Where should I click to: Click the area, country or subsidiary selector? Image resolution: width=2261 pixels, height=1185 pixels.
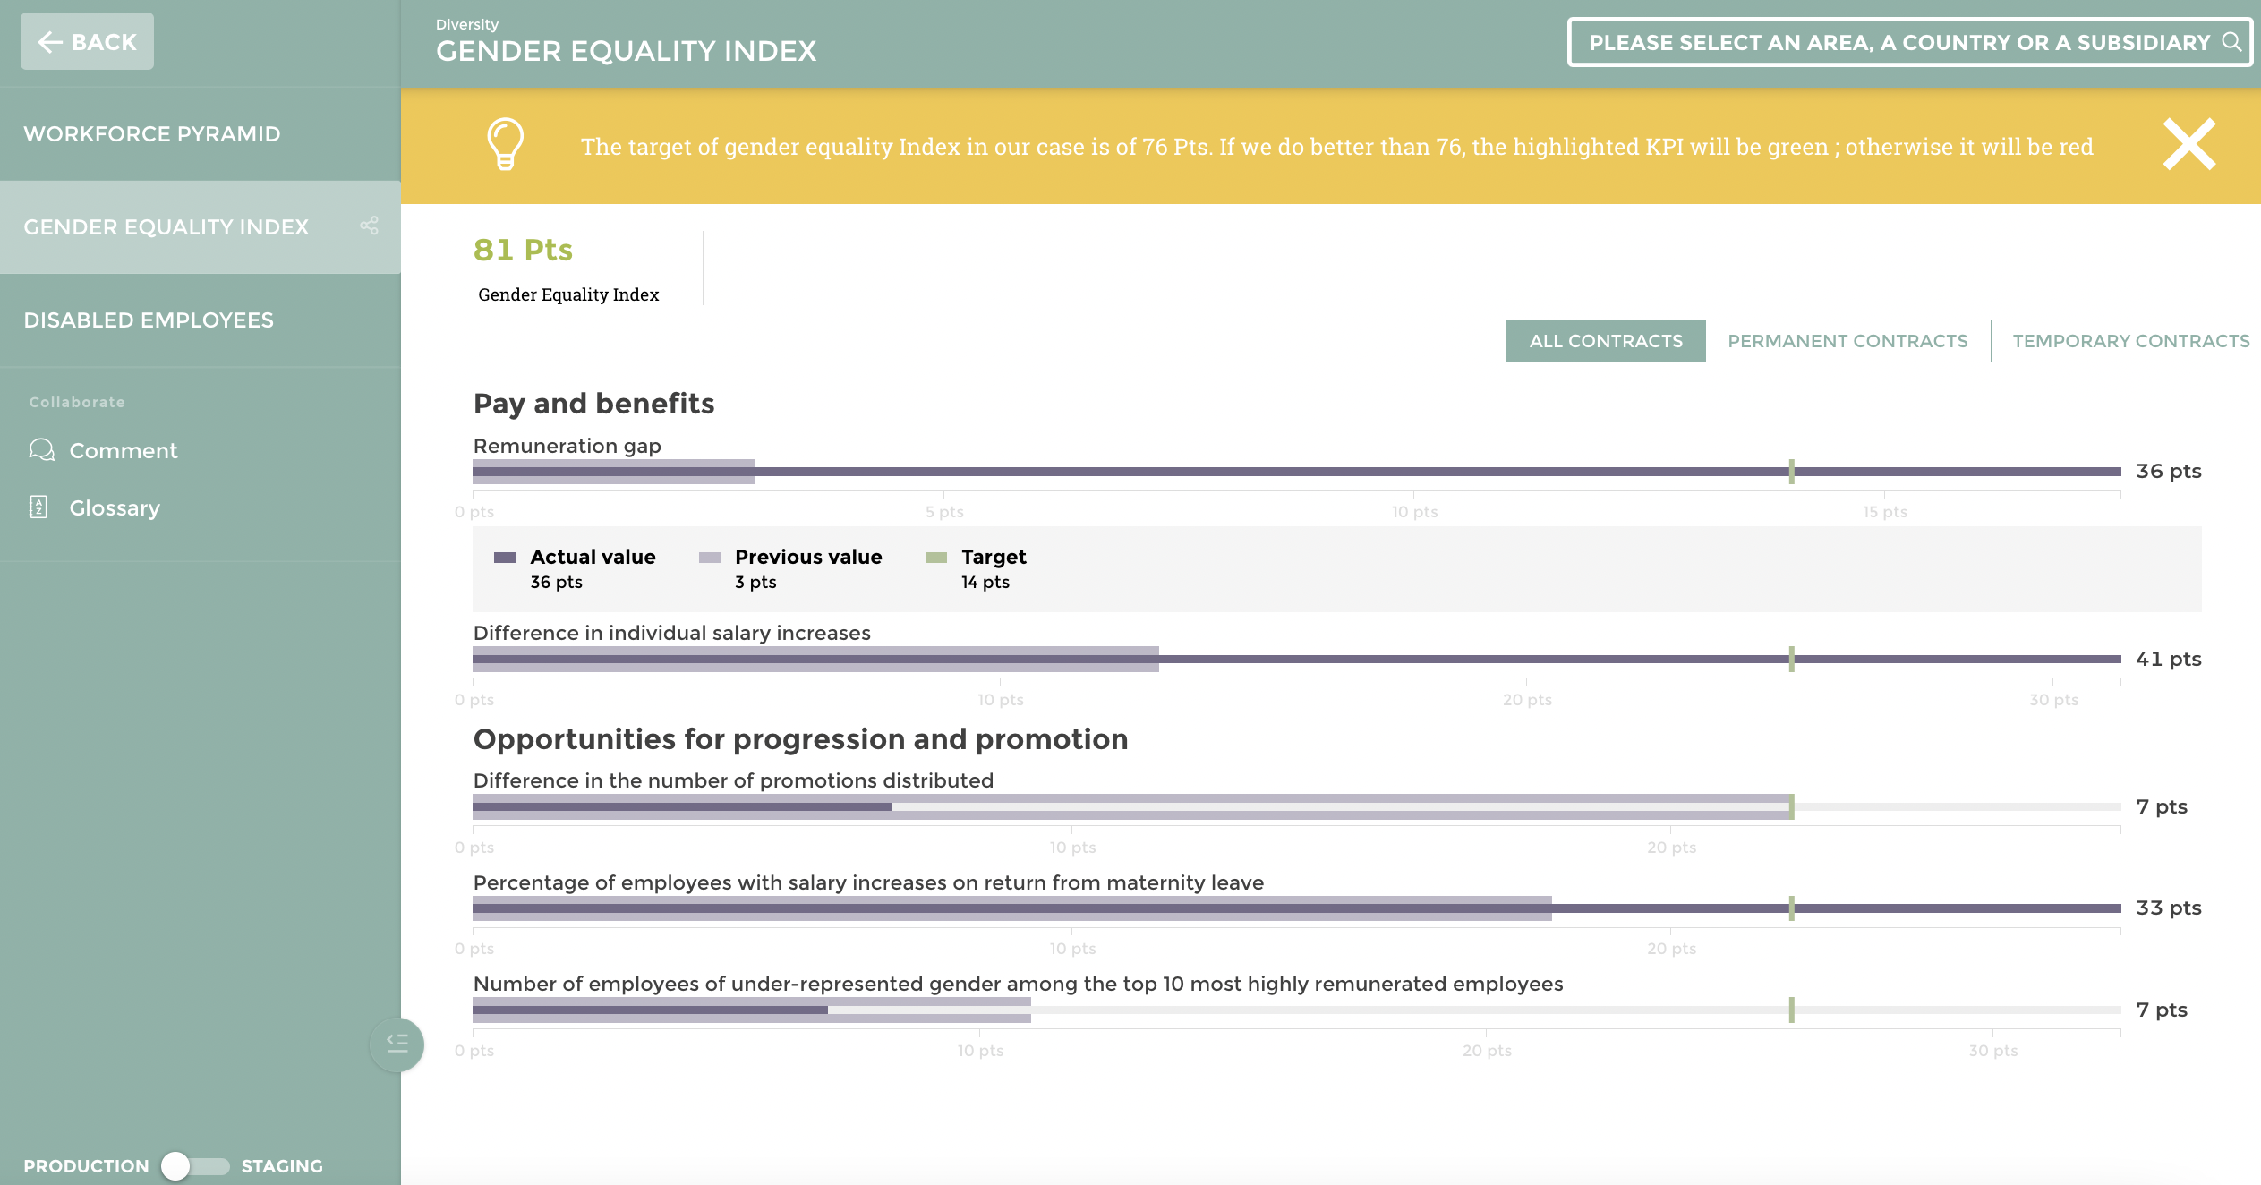tap(1898, 42)
